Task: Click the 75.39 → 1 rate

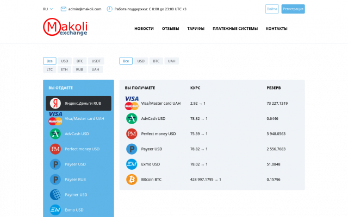Action: (x=199, y=134)
